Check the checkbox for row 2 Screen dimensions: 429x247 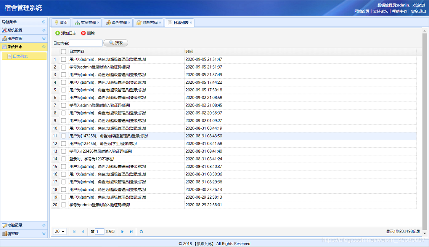click(63, 67)
